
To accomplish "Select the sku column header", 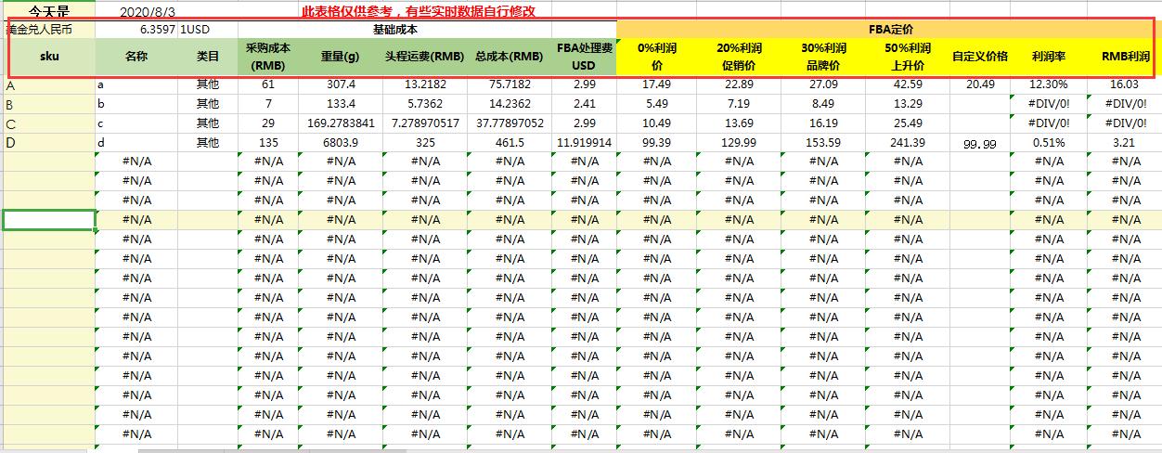I will pos(49,57).
